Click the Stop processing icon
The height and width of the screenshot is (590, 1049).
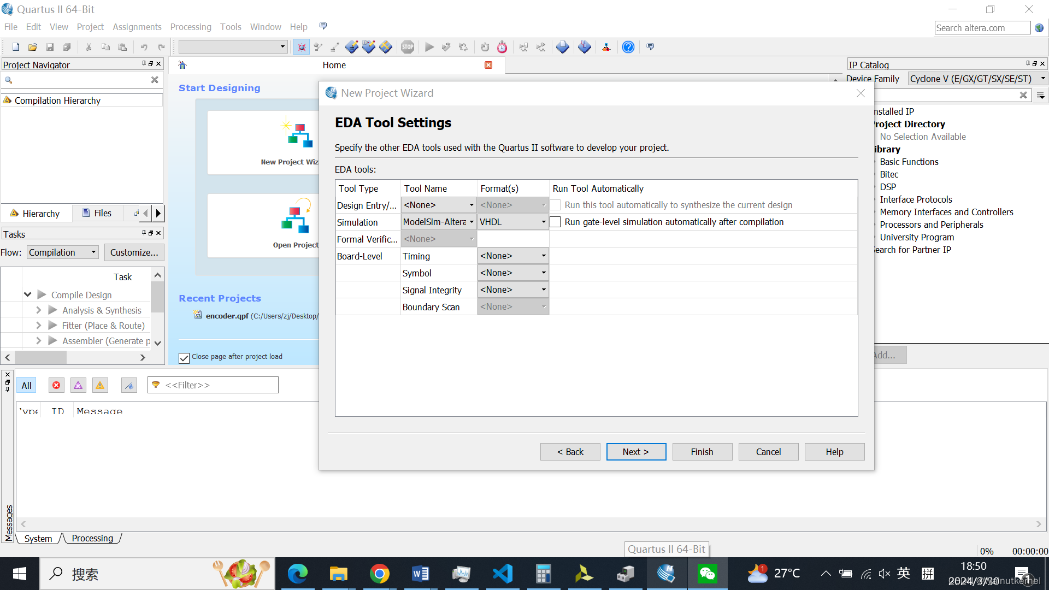pyautogui.click(x=408, y=47)
